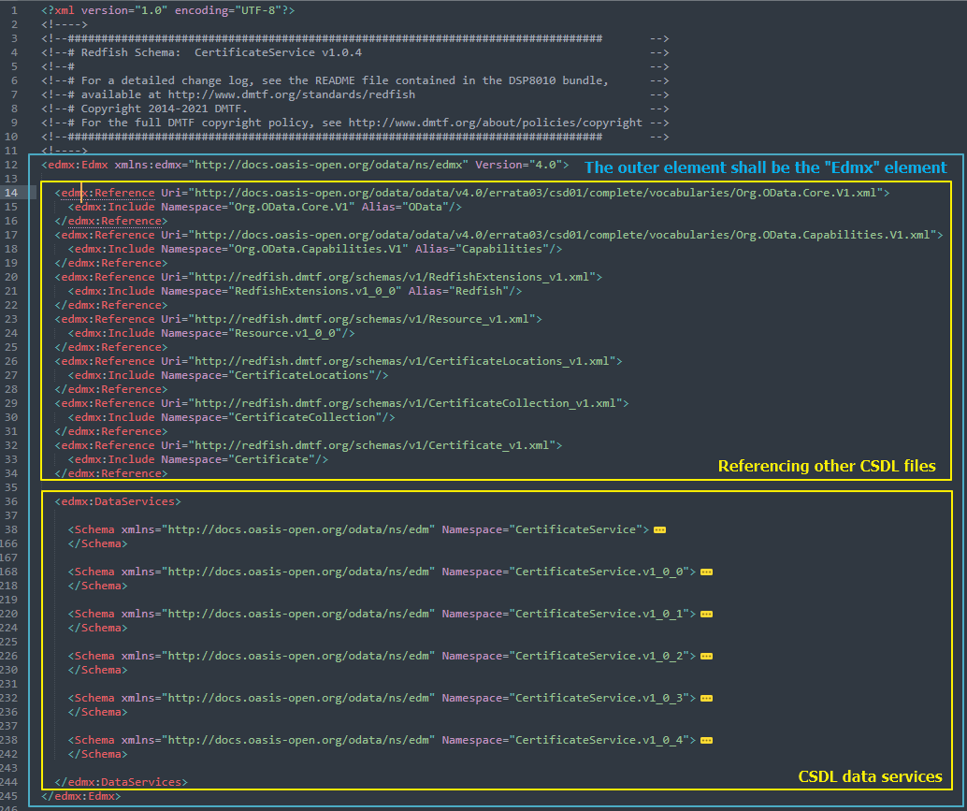This screenshot has height=811, width=967.
Task: Click the "Resource.v1_0_0" namespace value
Action: [285, 333]
